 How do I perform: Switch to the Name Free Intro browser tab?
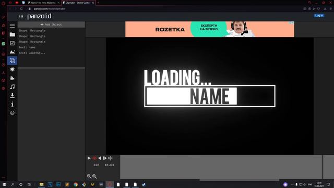[44, 3]
